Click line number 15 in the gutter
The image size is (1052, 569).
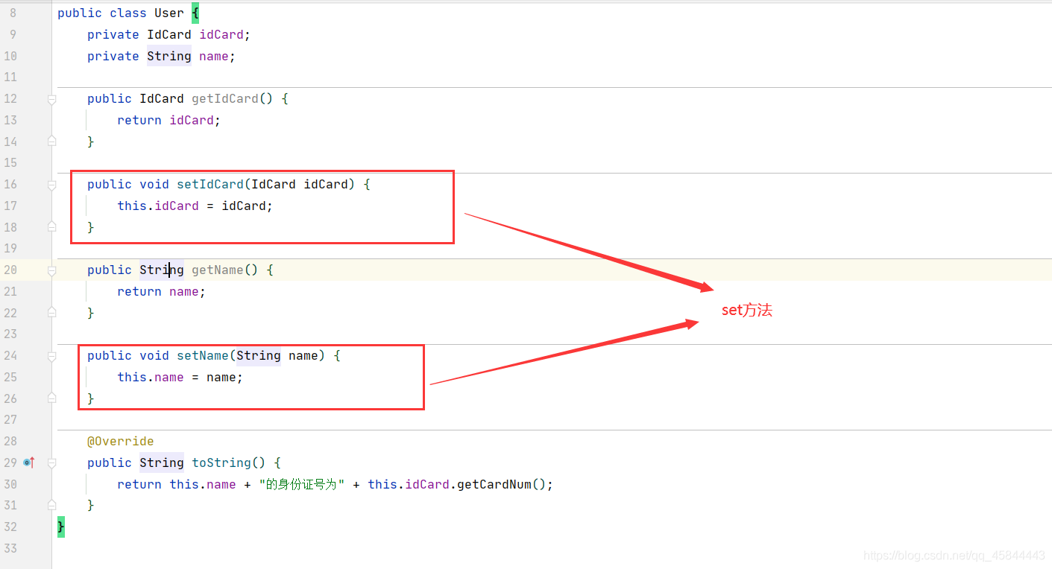pos(10,163)
